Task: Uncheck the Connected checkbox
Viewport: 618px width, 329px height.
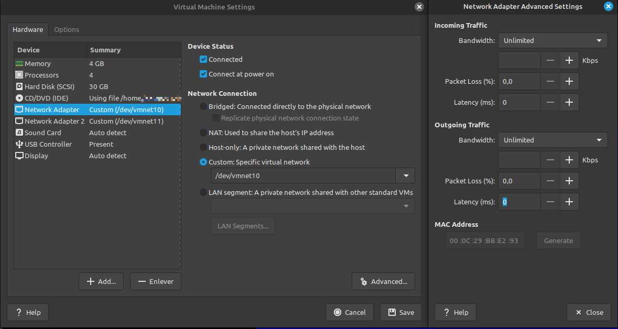Action: coord(203,60)
